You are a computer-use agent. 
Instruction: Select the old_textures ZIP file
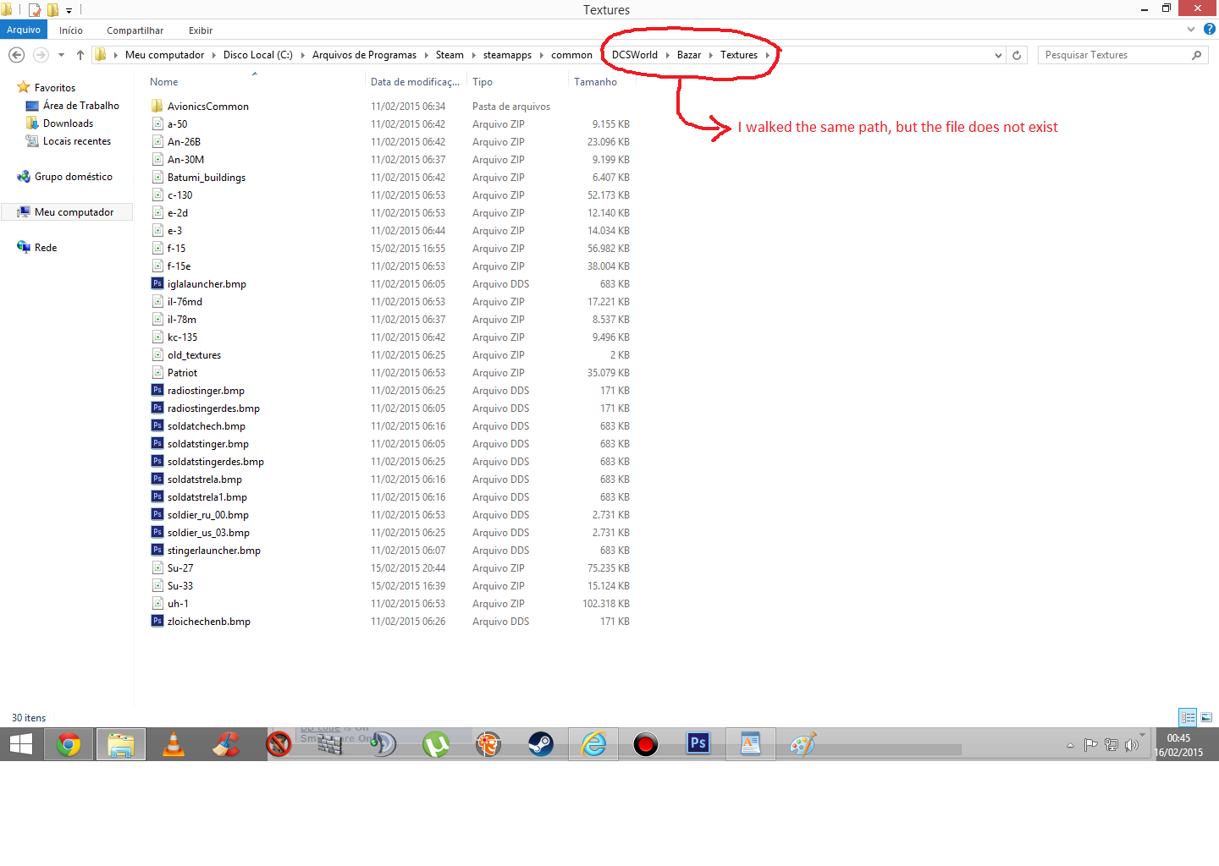(x=194, y=355)
